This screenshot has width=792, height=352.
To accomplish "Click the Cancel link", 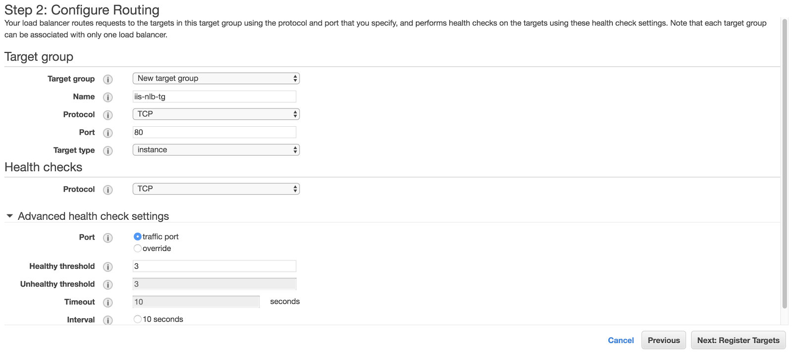I will (621, 340).
